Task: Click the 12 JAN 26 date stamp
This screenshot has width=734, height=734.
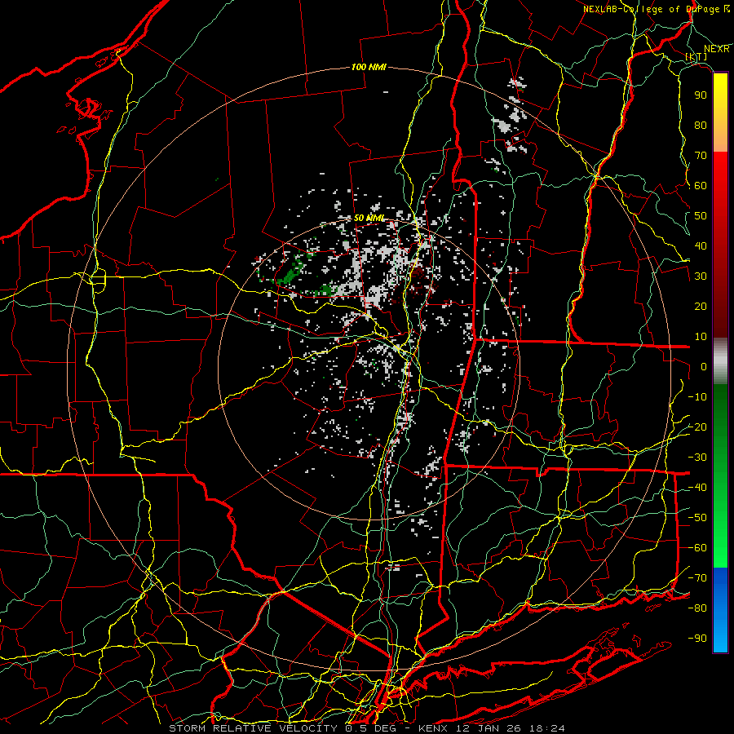Action: [489, 728]
